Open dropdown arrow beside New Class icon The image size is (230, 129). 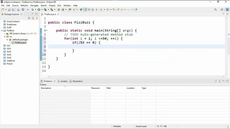[66, 10]
